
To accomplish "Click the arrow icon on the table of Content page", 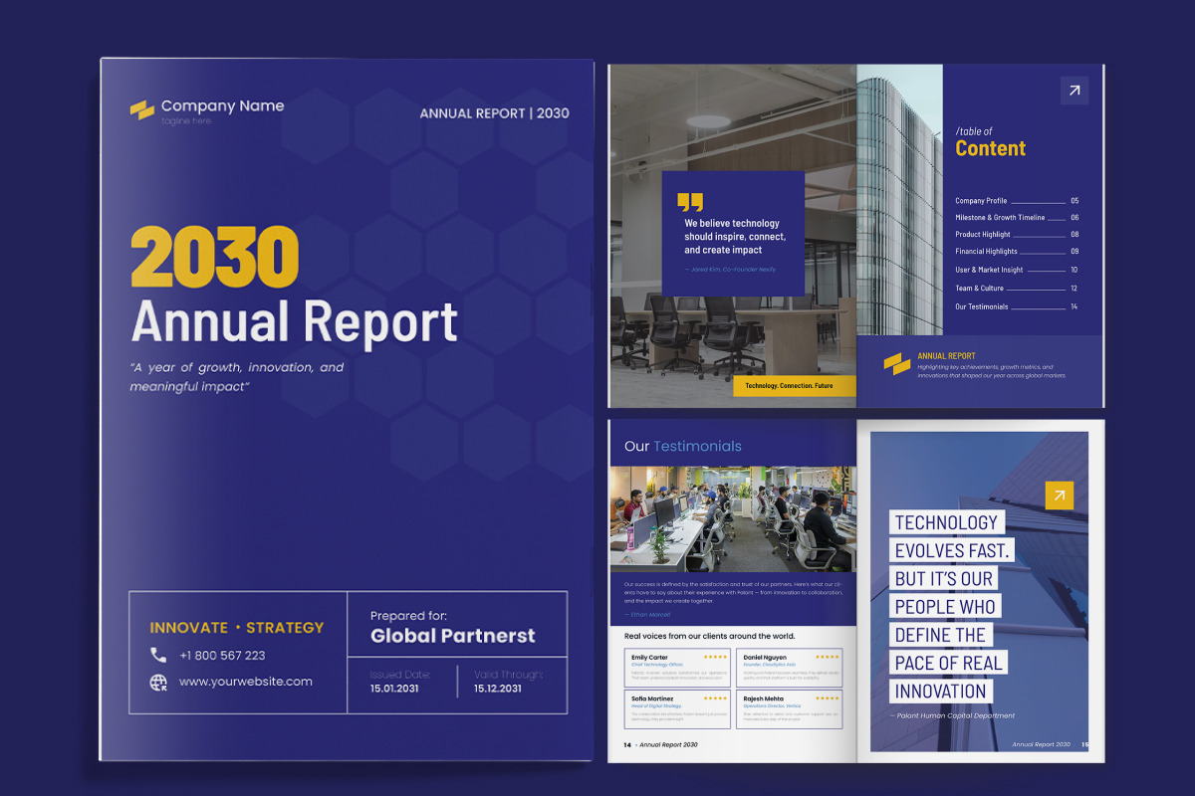I will coord(1075,91).
